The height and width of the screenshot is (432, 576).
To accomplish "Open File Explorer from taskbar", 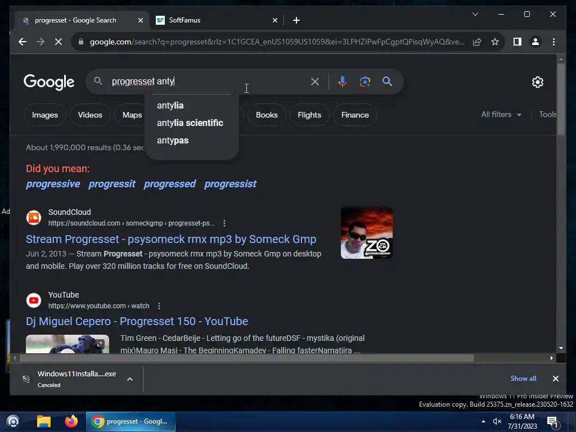I will (x=44, y=421).
